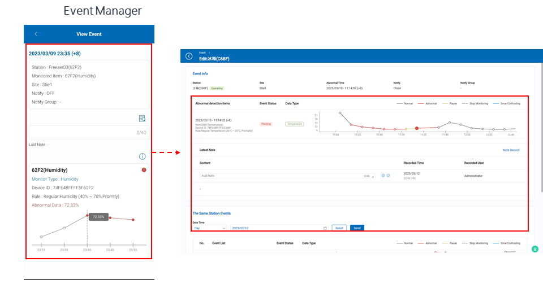Viewport: 543px width, 305px height.
Task: Cancel the note with the X icon
Action: click(x=383, y=176)
